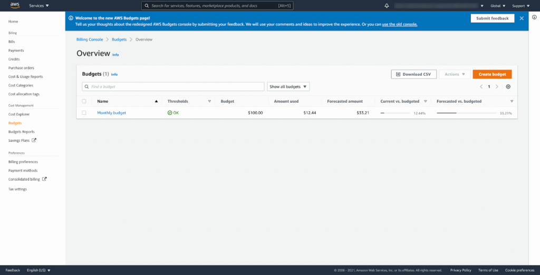Focus the top AWS services search box

tap(217, 6)
